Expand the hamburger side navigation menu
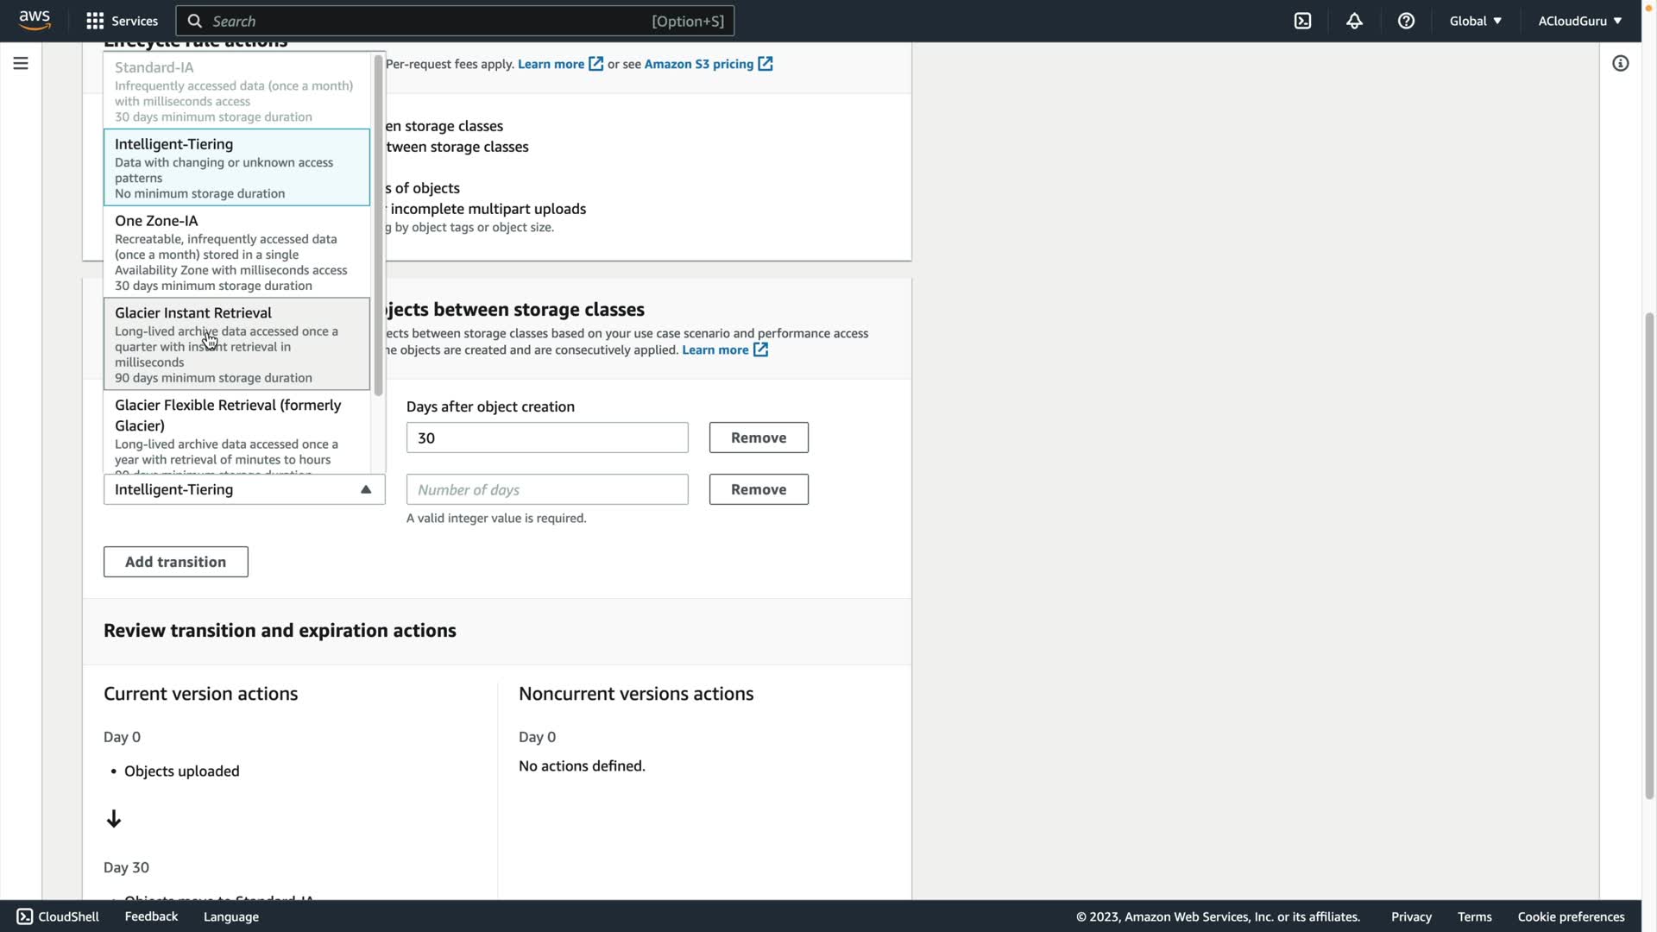The width and height of the screenshot is (1657, 932). coord(21,63)
